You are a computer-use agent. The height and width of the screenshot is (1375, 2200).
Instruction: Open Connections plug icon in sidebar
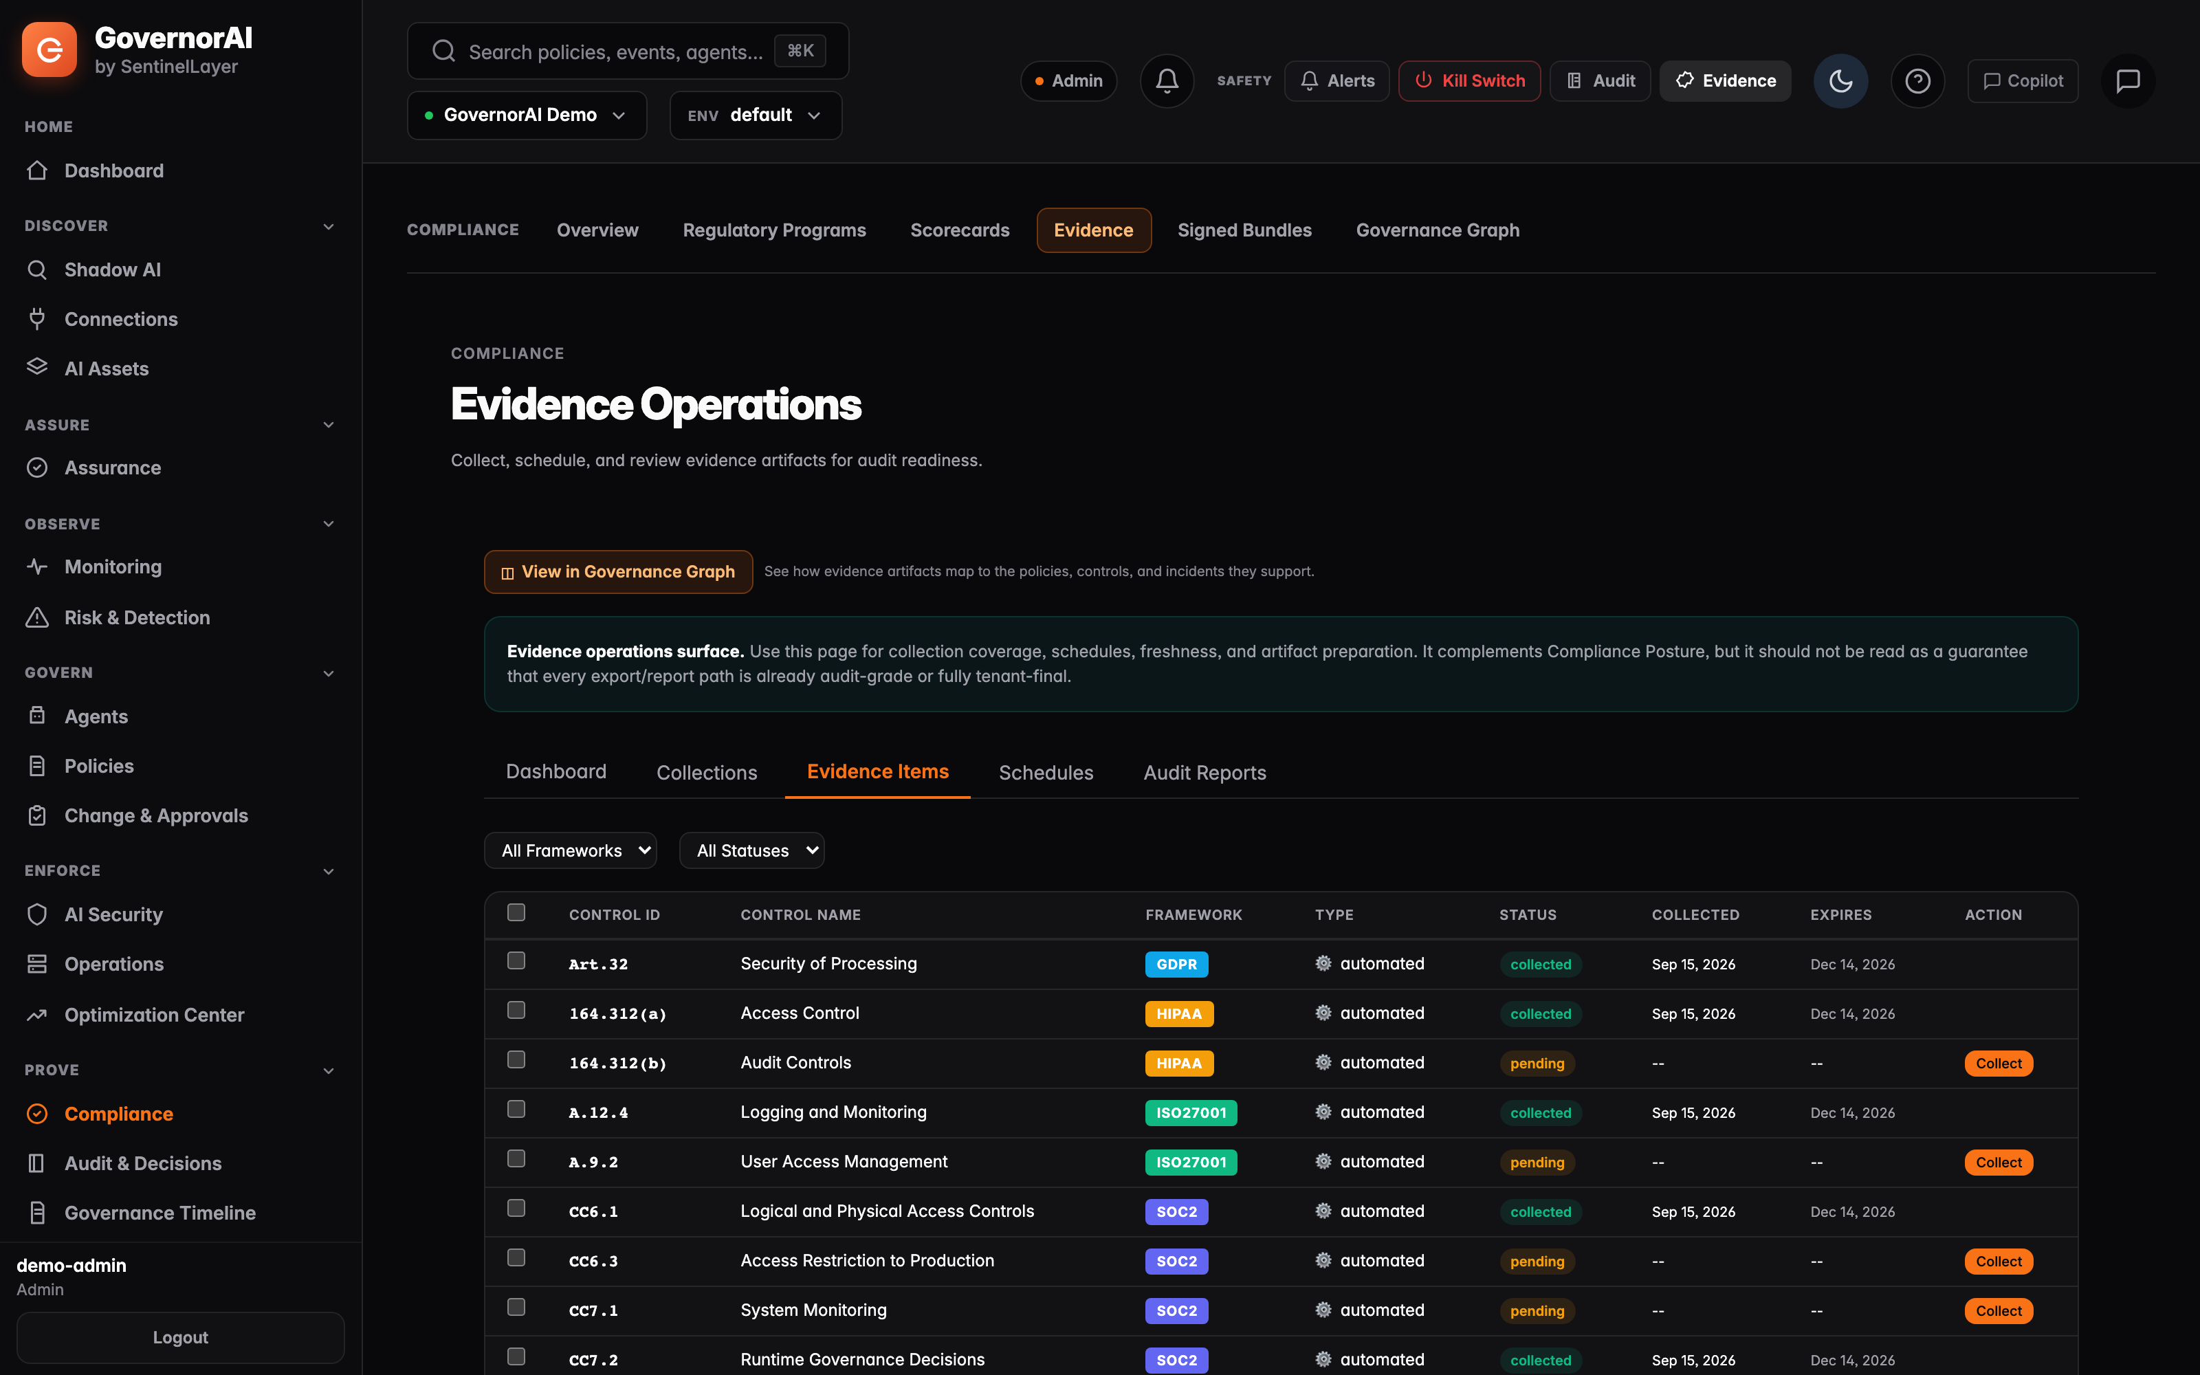tap(37, 318)
